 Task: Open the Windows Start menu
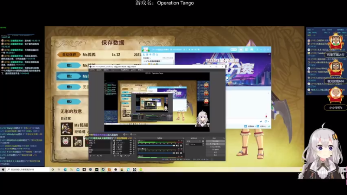tap(3, 169)
